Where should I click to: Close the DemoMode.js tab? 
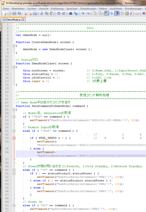pos(23,20)
